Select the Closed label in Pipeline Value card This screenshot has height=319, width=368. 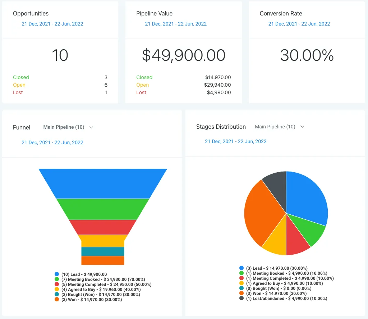coord(144,77)
